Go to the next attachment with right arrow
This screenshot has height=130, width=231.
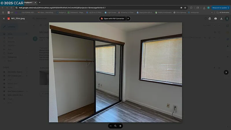point(226,72)
